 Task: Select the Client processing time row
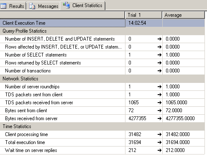[x=102, y=134]
